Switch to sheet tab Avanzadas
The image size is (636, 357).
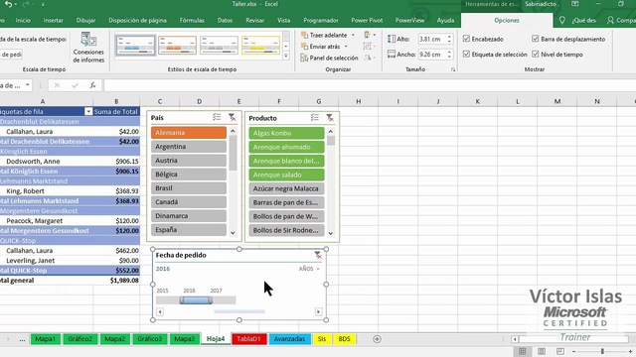289,339
